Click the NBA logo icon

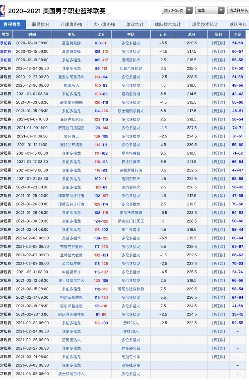(x=3, y=11)
